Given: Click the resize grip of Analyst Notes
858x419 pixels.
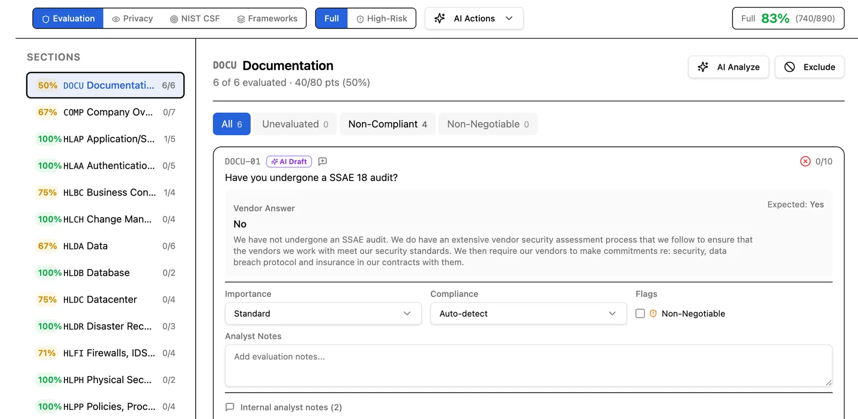Looking at the screenshot, I should [829, 383].
